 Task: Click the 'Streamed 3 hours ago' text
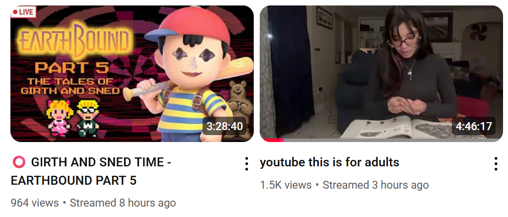376,185
